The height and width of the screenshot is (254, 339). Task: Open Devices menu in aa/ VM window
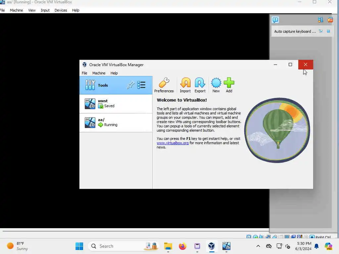pyautogui.click(x=61, y=10)
